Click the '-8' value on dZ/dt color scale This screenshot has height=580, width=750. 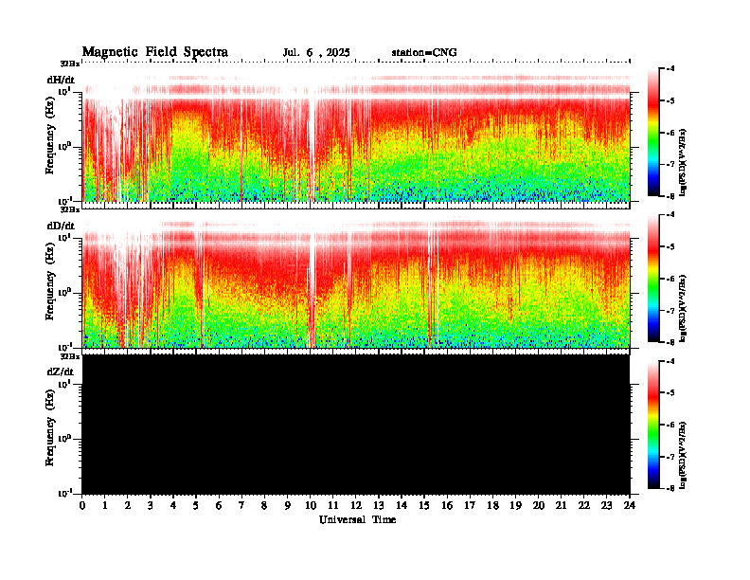click(x=671, y=488)
